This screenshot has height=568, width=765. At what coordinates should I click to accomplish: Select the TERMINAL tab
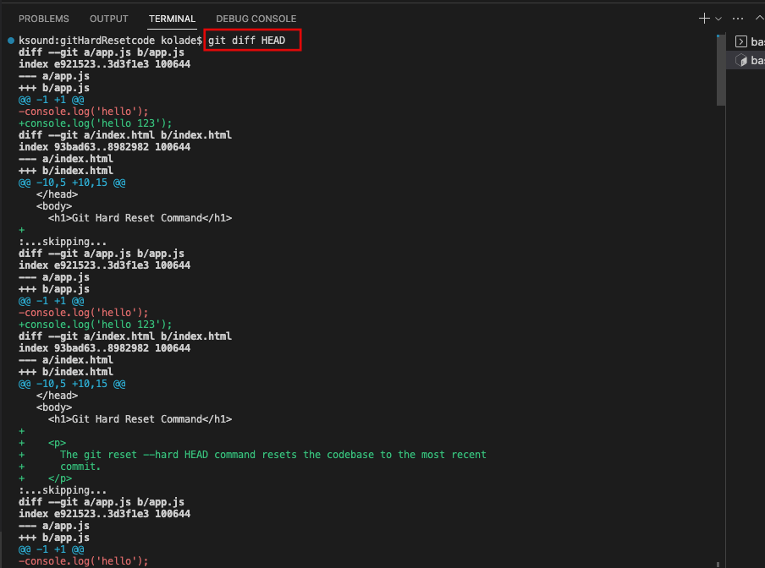point(172,19)
